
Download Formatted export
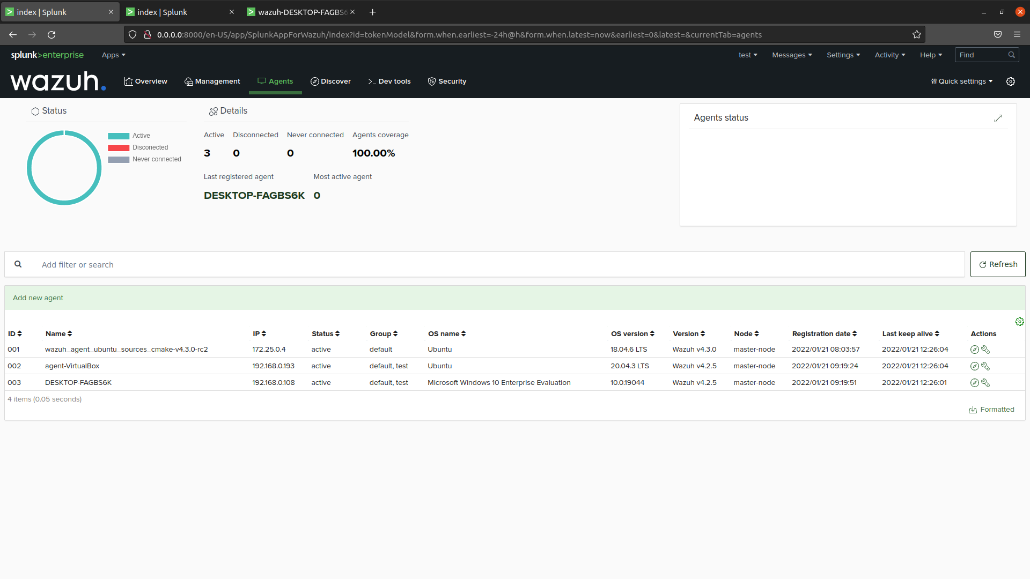pos(991,410)
